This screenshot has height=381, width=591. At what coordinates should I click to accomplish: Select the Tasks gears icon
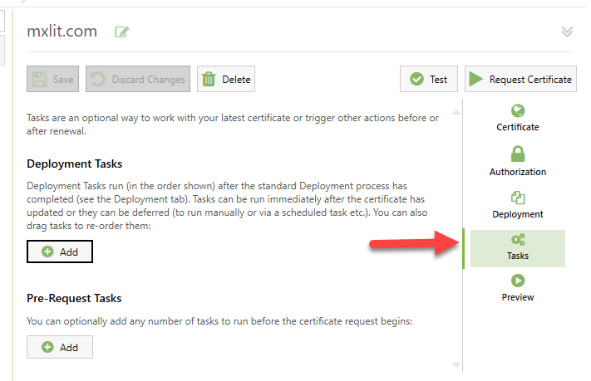tap(518, 240)
